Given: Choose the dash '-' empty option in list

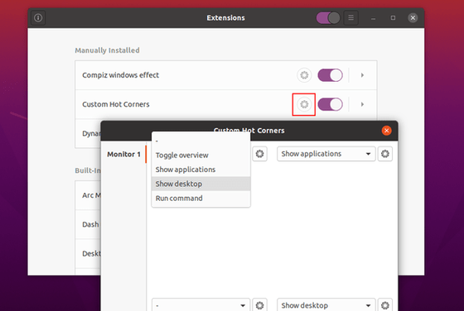Looking at the screenshot, I should (x=201, y=141).
